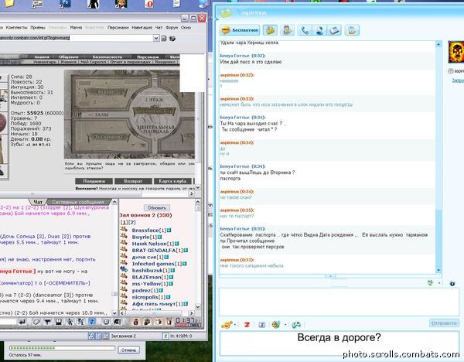This screenshot has width=464, height=362.
Task: Click the combats.com address bar field
Action: (77, 38)
